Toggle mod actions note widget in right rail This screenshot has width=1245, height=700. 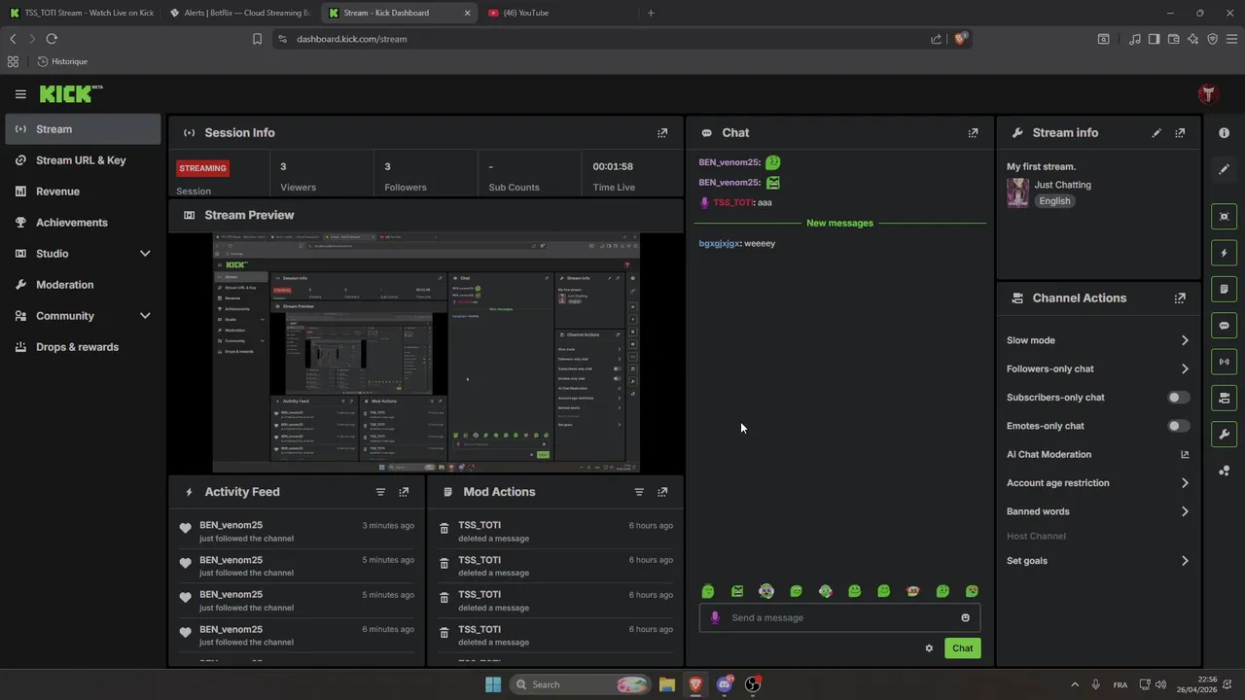[x=1225, y=289]
